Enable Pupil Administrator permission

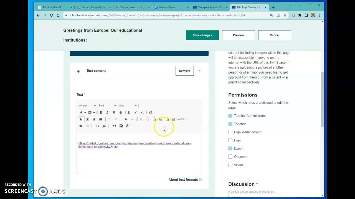pos(230,132)
